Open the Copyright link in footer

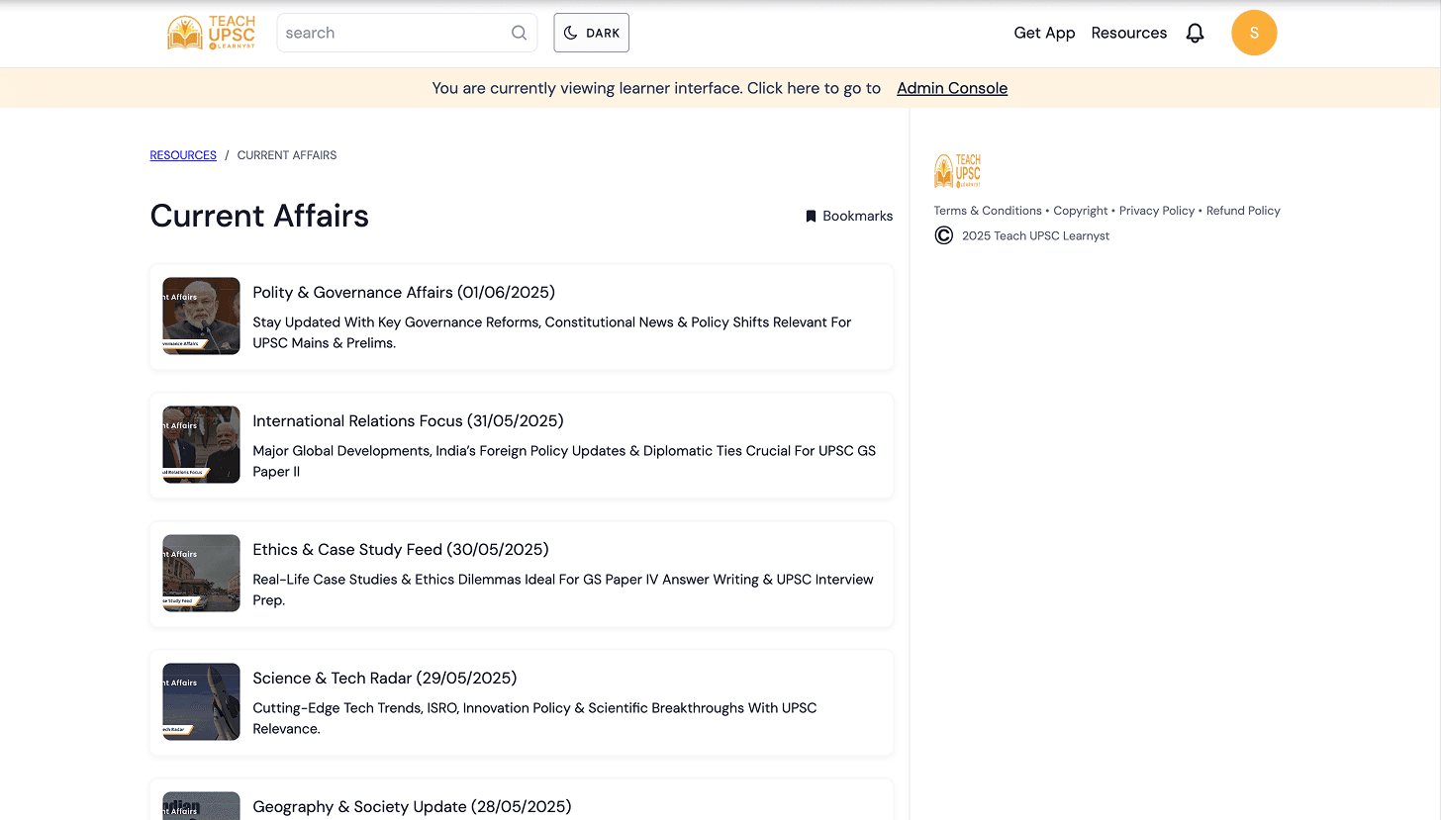pos(1081,211)
